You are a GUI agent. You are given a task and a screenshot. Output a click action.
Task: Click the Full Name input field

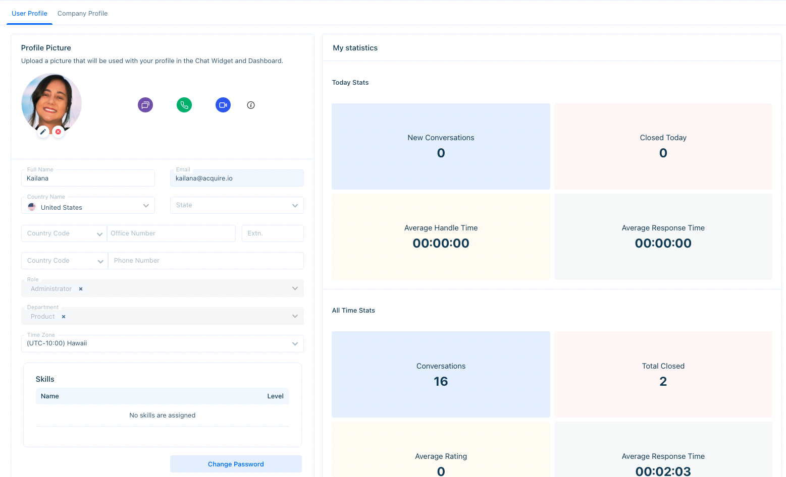[x=88, y=178]
